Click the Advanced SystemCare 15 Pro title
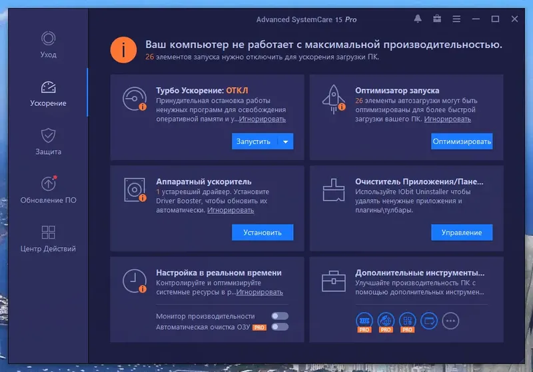Screen dimensions: 533x372 pos(306,19)
